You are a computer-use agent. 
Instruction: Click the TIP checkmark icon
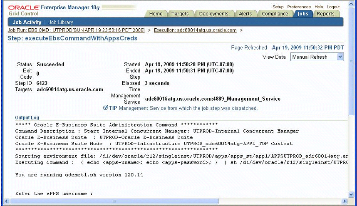(105, 108)
